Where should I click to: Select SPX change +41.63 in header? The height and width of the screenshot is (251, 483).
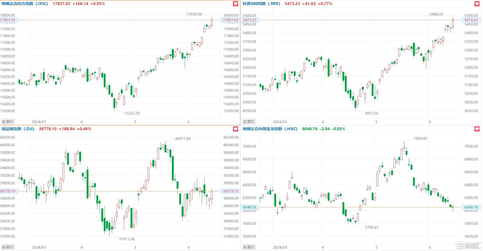tap(309, 4)
